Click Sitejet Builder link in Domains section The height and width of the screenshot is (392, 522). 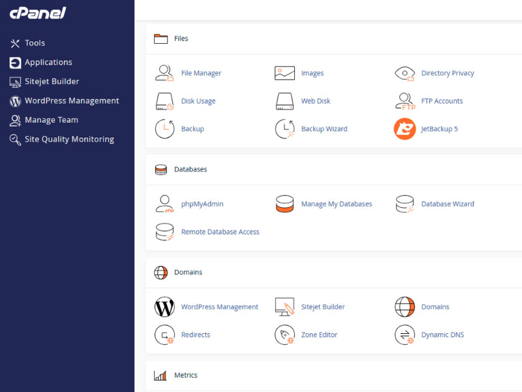tap(322, 306)
